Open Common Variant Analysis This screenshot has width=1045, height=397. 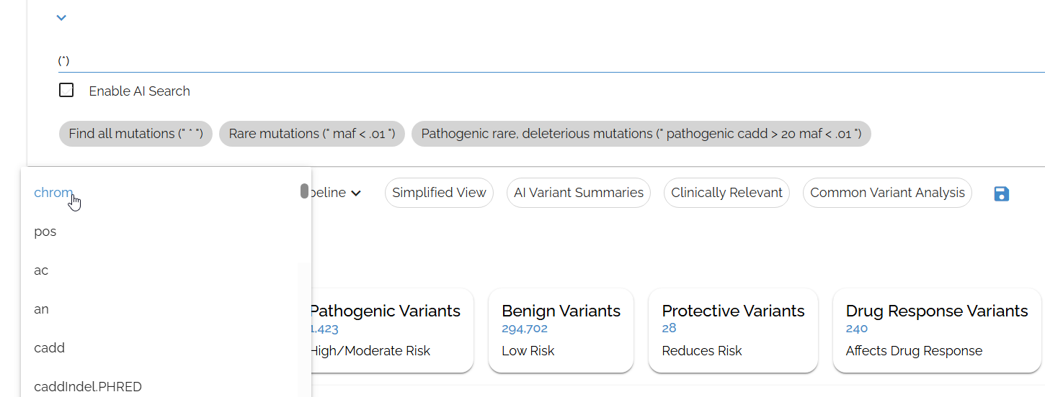click(x=887, y=193)
